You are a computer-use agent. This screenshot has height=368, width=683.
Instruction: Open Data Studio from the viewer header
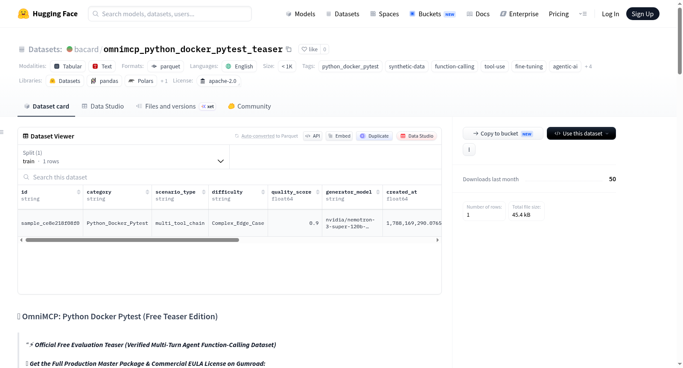pos(417,136)
